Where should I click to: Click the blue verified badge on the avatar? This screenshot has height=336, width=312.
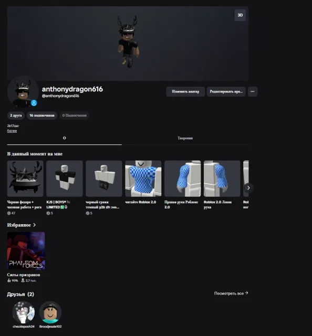tap(34, 103)
